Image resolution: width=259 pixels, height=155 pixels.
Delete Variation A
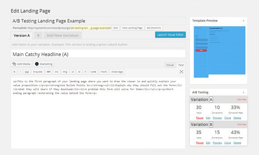click(x=237, y=118)
